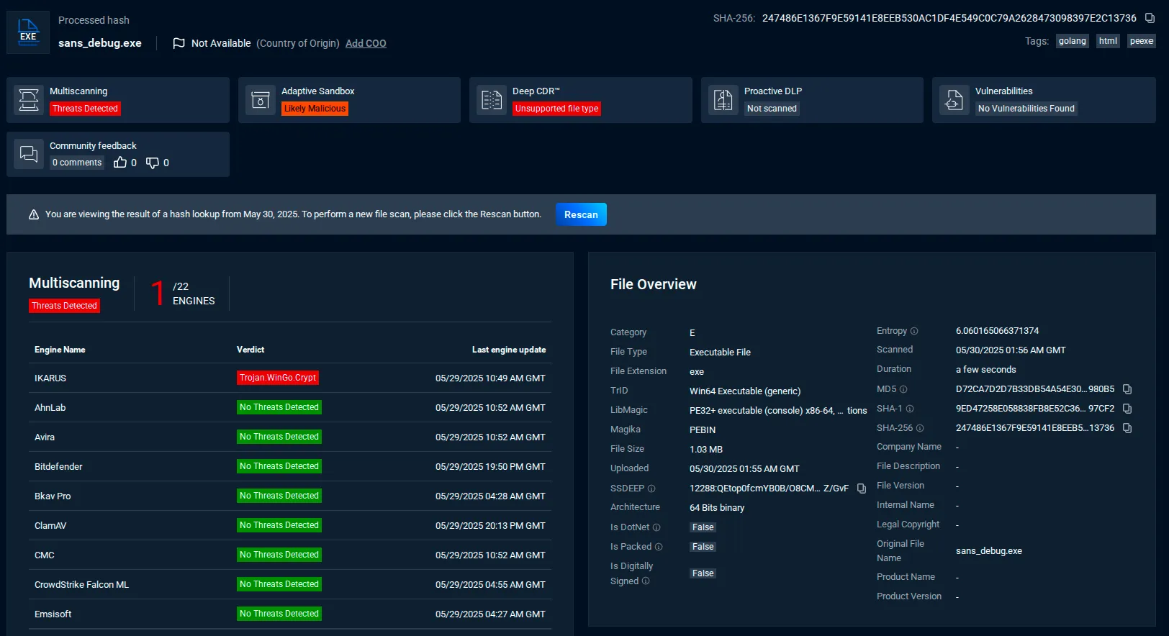Viewport: 1169px width, 636px height.
Task: Show info tooltip for MD5
Action: tap(903, 389)
